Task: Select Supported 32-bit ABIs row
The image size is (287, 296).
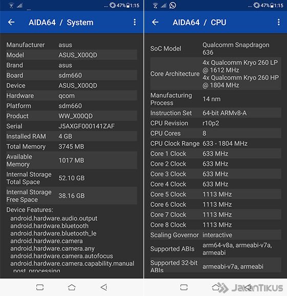Action: [x=216, y=265]
